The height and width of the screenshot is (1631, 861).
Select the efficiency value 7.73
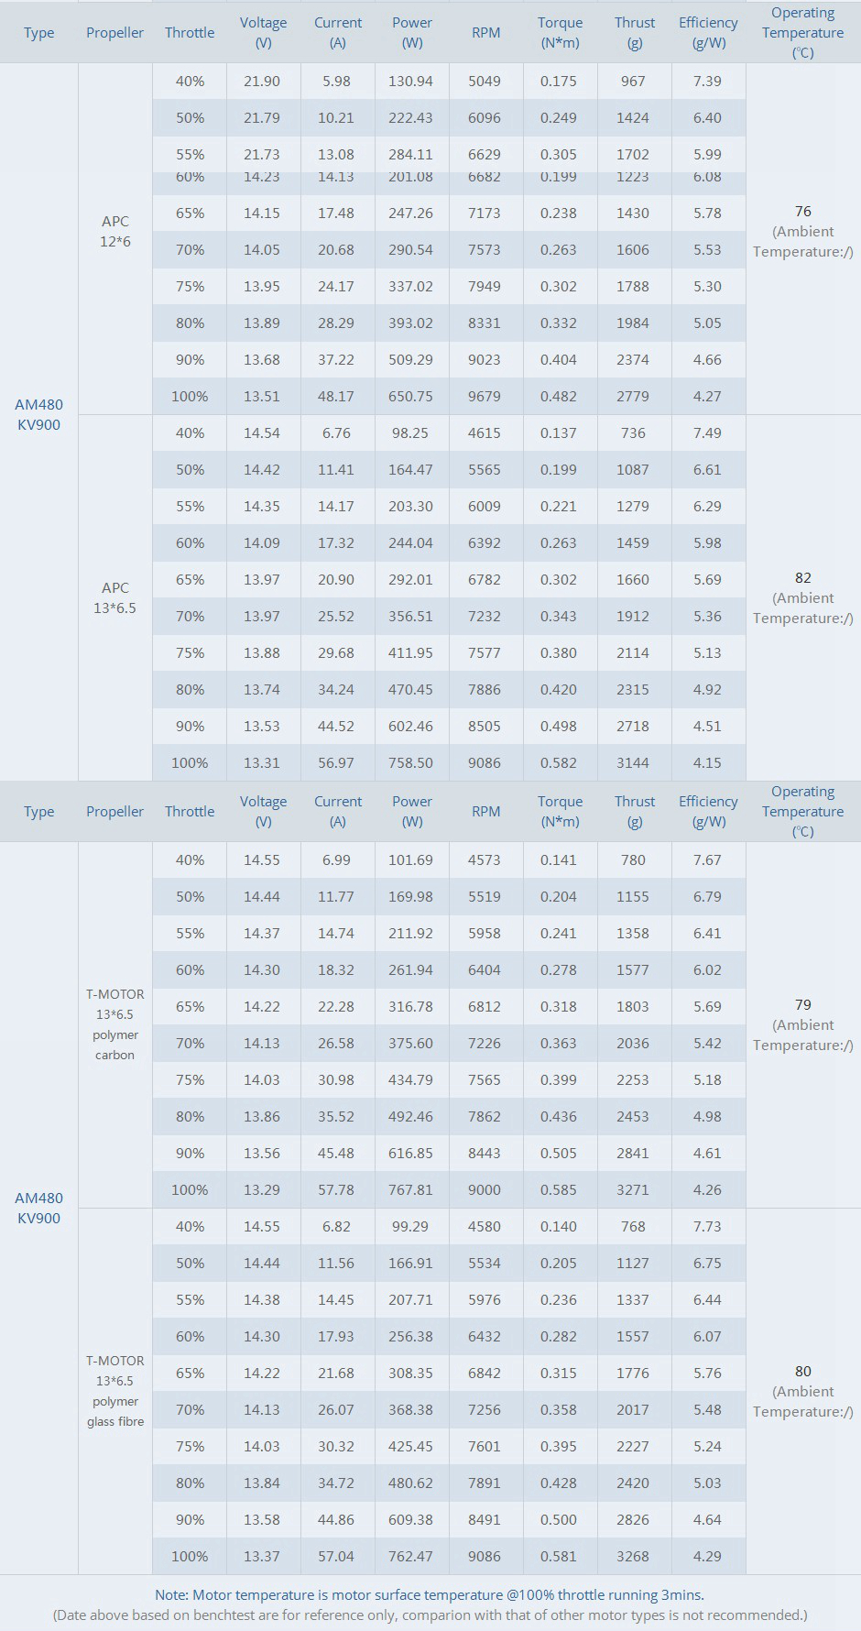coord(707,1226)
